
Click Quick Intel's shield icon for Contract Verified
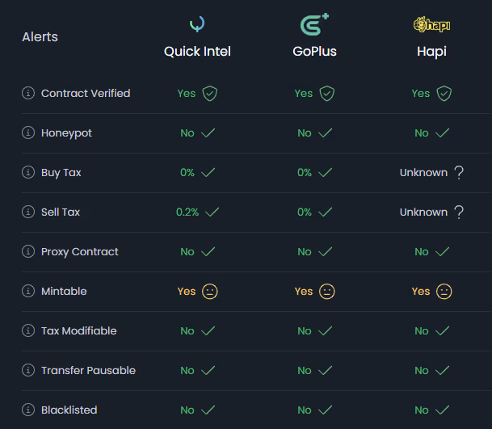click(209, 93)
